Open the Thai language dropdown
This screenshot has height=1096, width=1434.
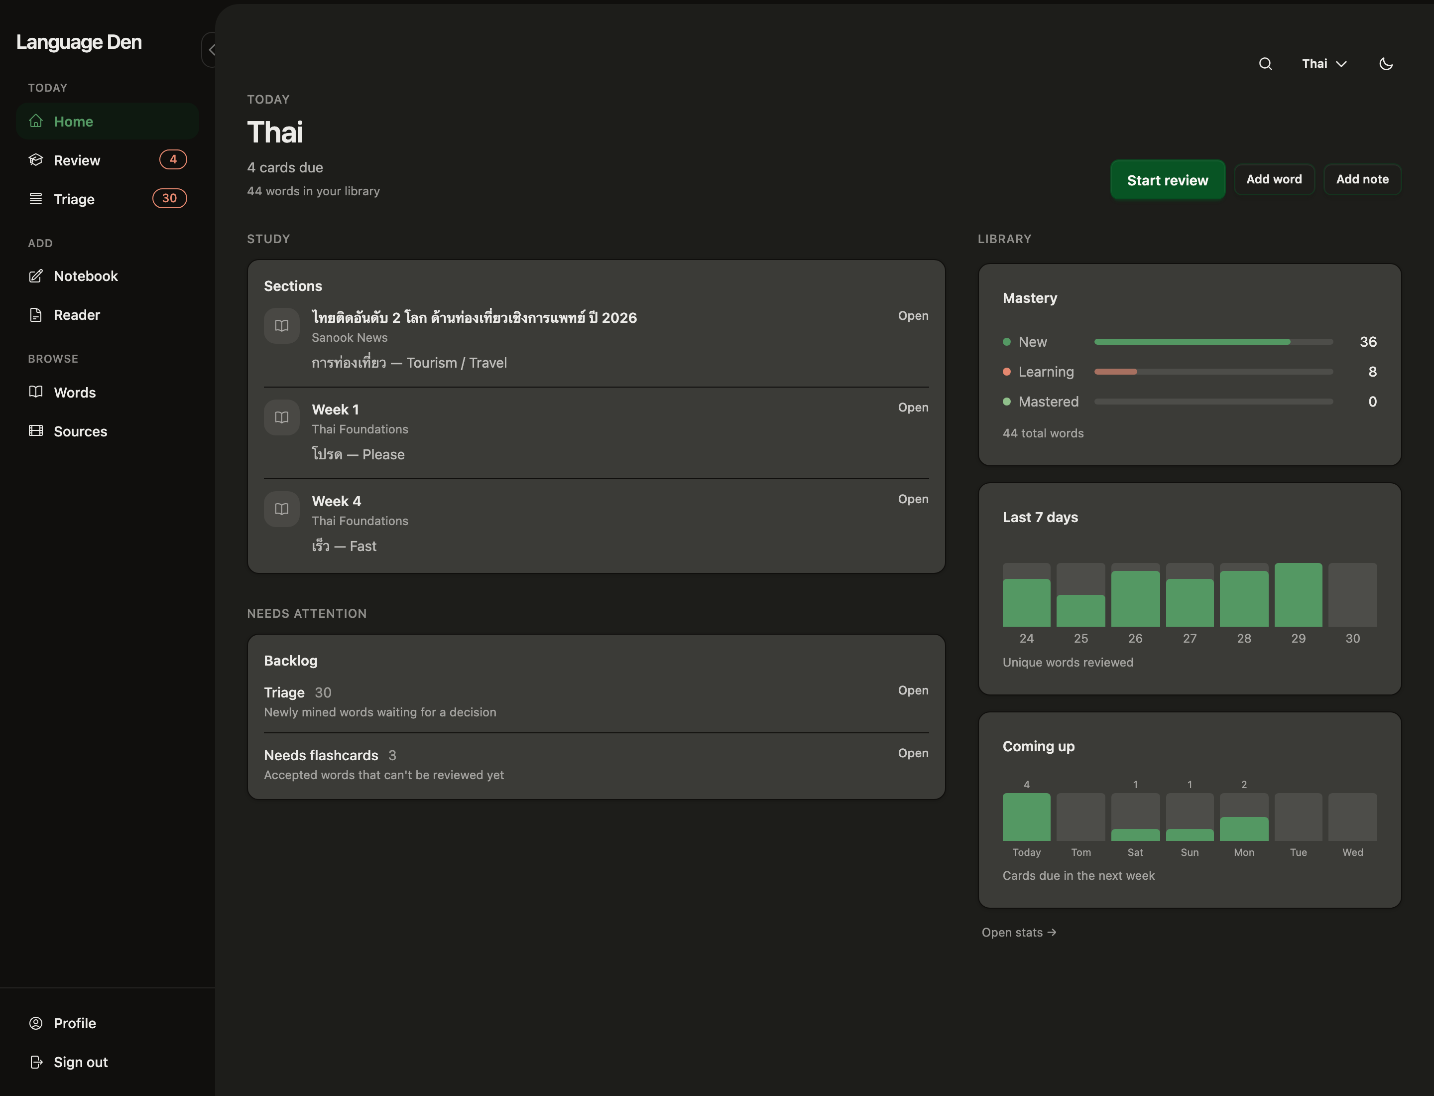pyautogui.click(x=1324, y=63)
